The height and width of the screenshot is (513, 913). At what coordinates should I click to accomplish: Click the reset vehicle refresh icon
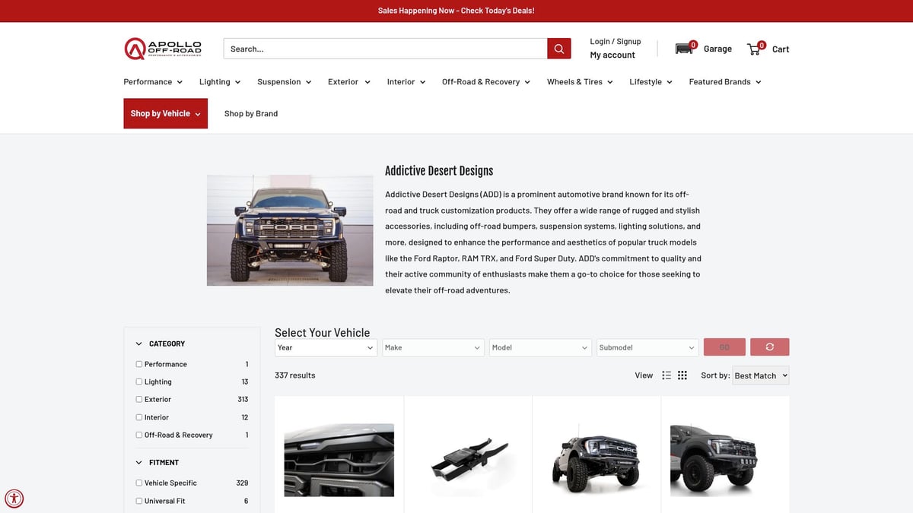pyautogui.click(x=769, y=347)
